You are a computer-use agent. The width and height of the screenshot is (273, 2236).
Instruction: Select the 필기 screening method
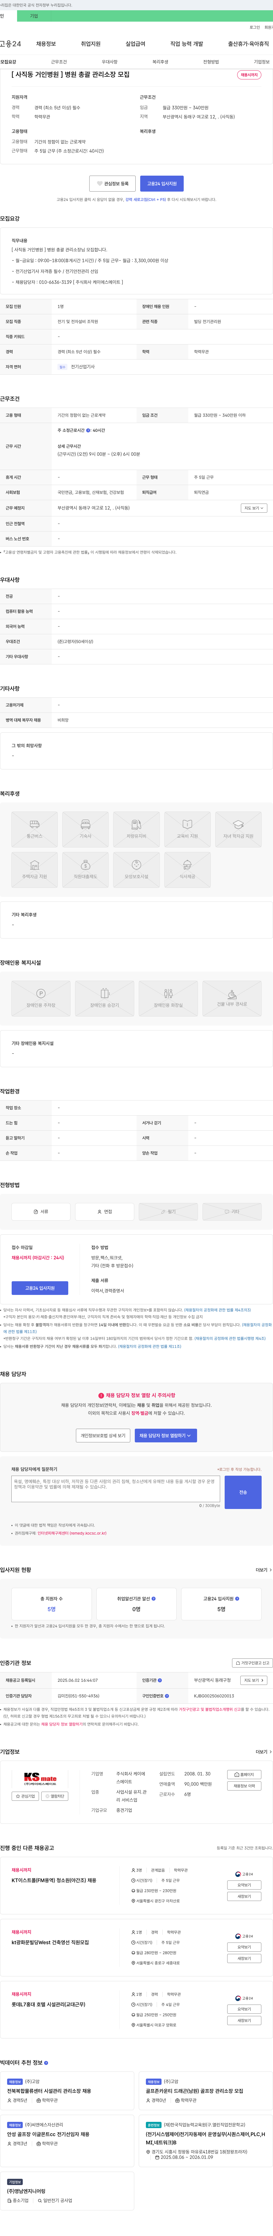point(168,1212)
